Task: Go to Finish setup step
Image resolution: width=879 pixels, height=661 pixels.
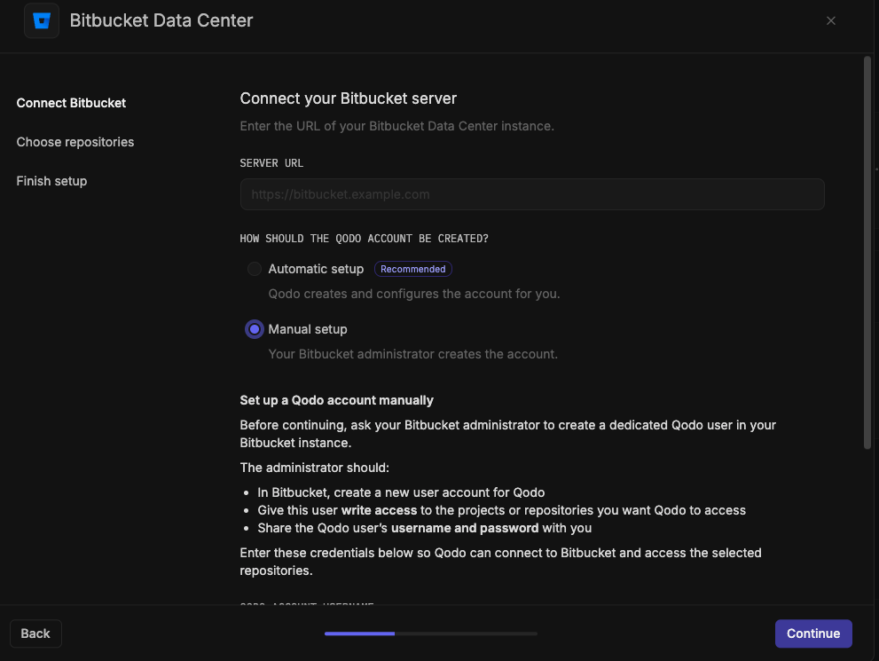Action: (51, 181)
